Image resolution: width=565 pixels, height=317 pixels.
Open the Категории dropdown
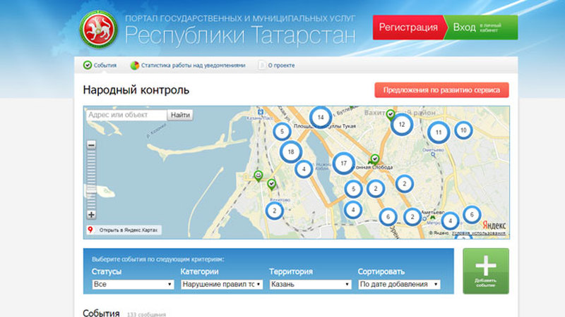coord(221,285)
